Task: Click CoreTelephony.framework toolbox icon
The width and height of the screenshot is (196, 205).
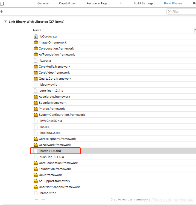Action: [36, 139]
